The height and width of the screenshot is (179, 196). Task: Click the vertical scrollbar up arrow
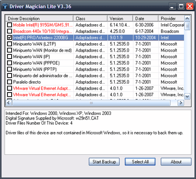pos(187,19)
